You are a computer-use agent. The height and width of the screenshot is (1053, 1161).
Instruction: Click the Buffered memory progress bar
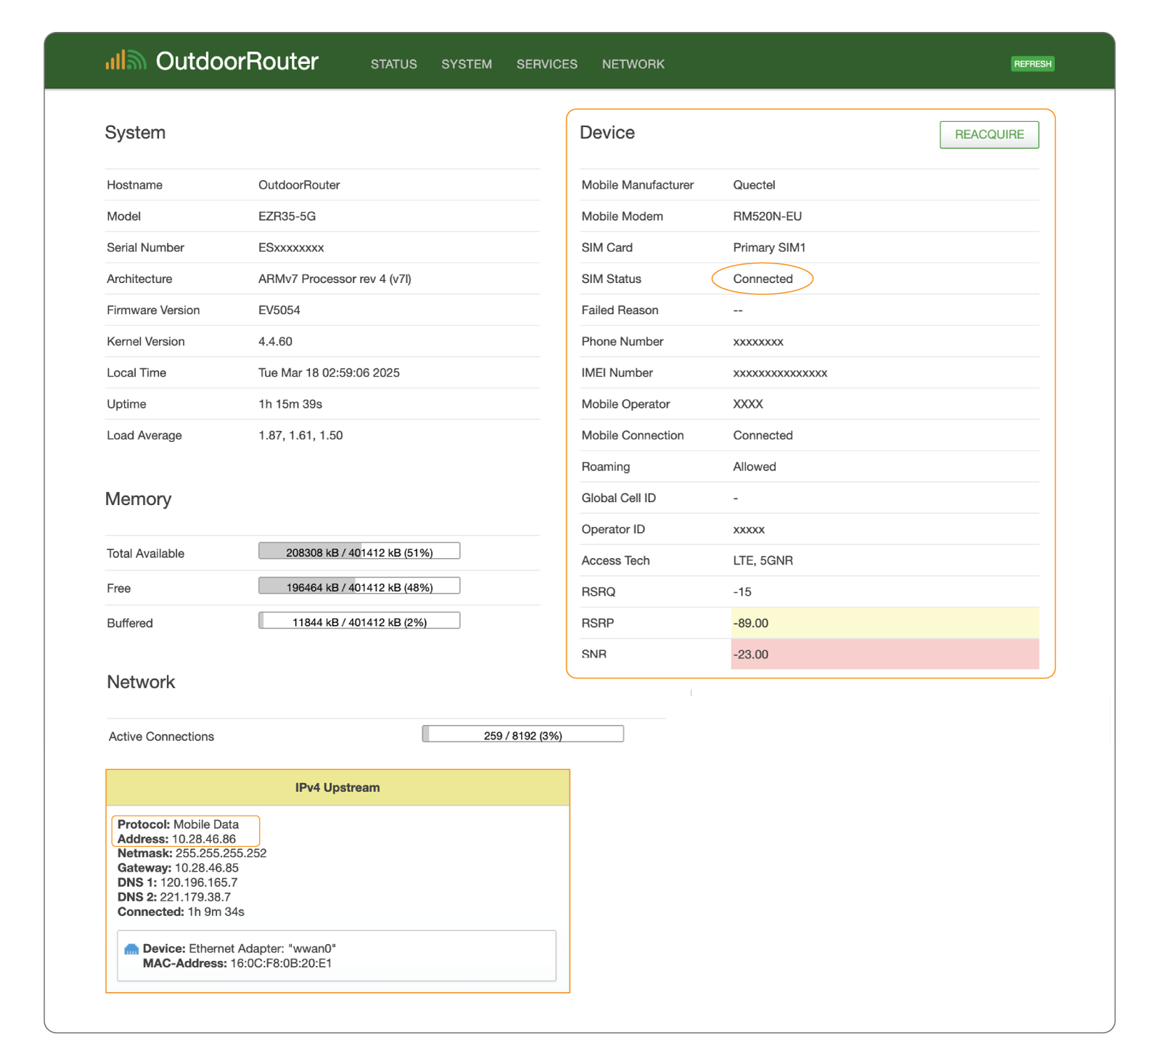pyautogui.click(x=359, y=621)
